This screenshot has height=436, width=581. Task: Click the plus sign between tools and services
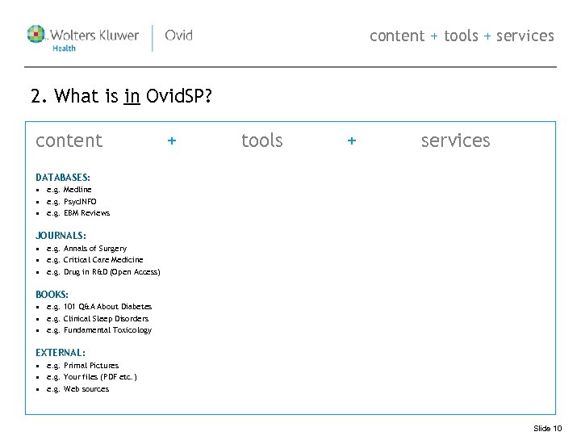coord(352,140)
